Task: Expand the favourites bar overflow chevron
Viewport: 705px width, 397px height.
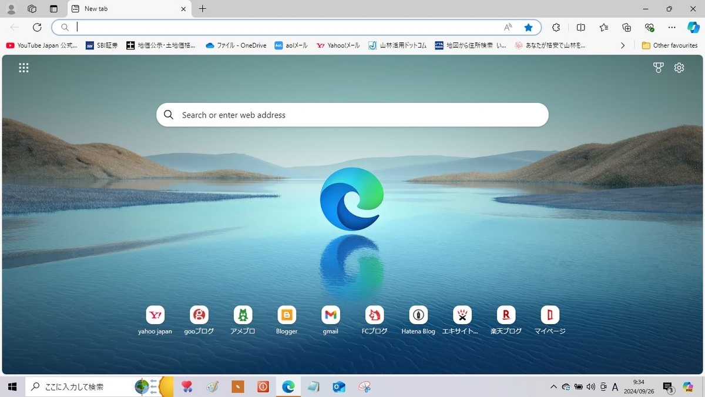Action: tap(623, 45)
